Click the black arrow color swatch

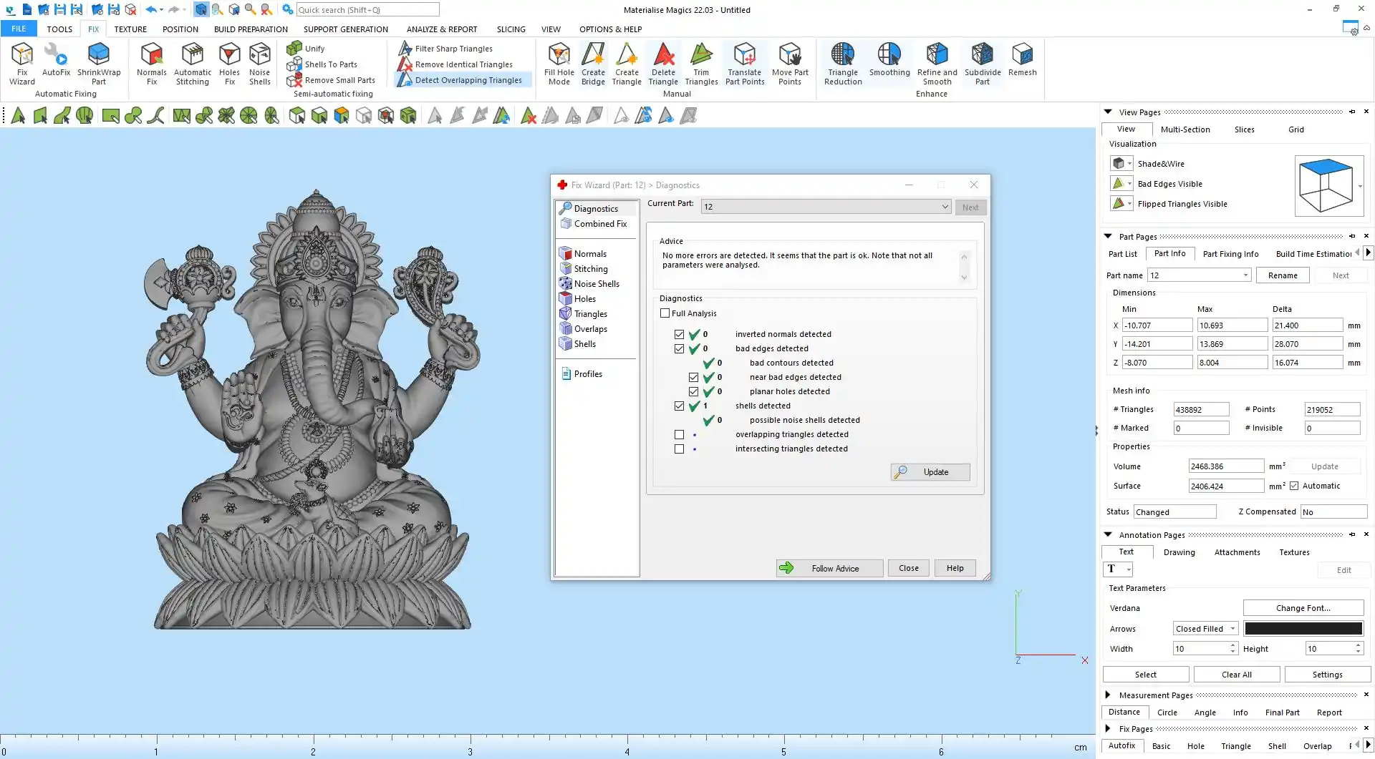tap(1303, 629)
